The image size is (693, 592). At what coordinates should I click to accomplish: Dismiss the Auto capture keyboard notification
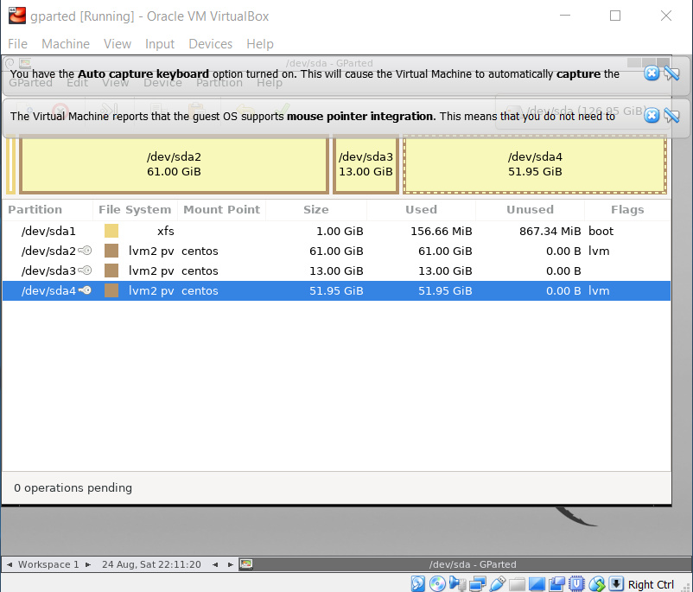click(652, 73)
